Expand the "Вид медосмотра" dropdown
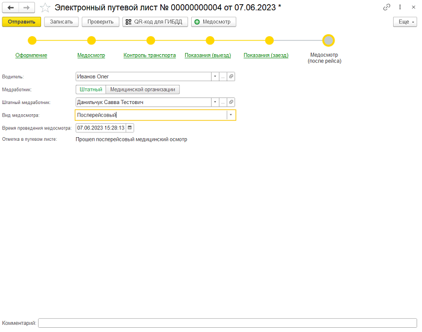 [230, 115]
